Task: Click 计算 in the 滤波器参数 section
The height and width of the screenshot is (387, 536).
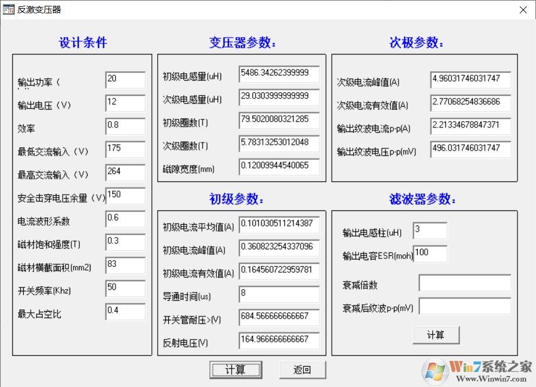Action: coord(436,335)
